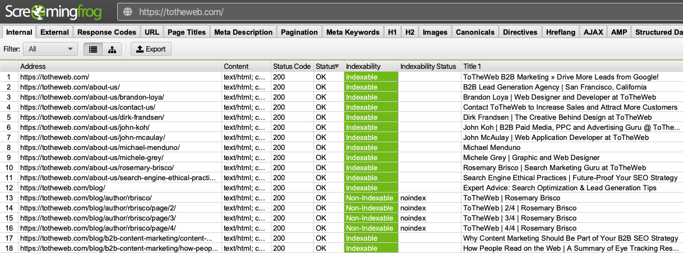Image resolution: width=683 pixels, height=253 pixels.
Task: Select the about-us/michele-grey/ address
Action: pos(120,157)
